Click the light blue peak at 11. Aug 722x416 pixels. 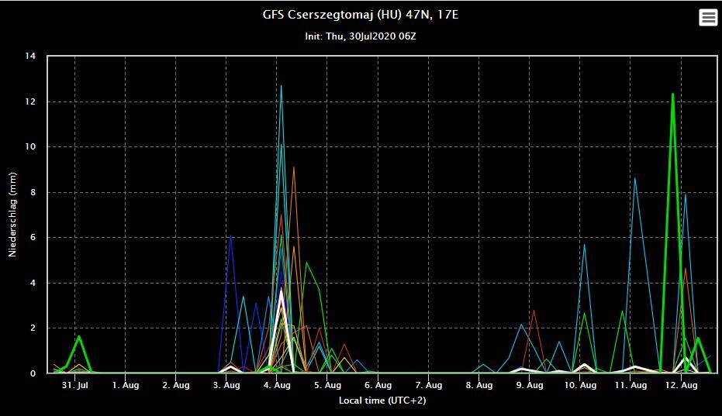[635, 179]
